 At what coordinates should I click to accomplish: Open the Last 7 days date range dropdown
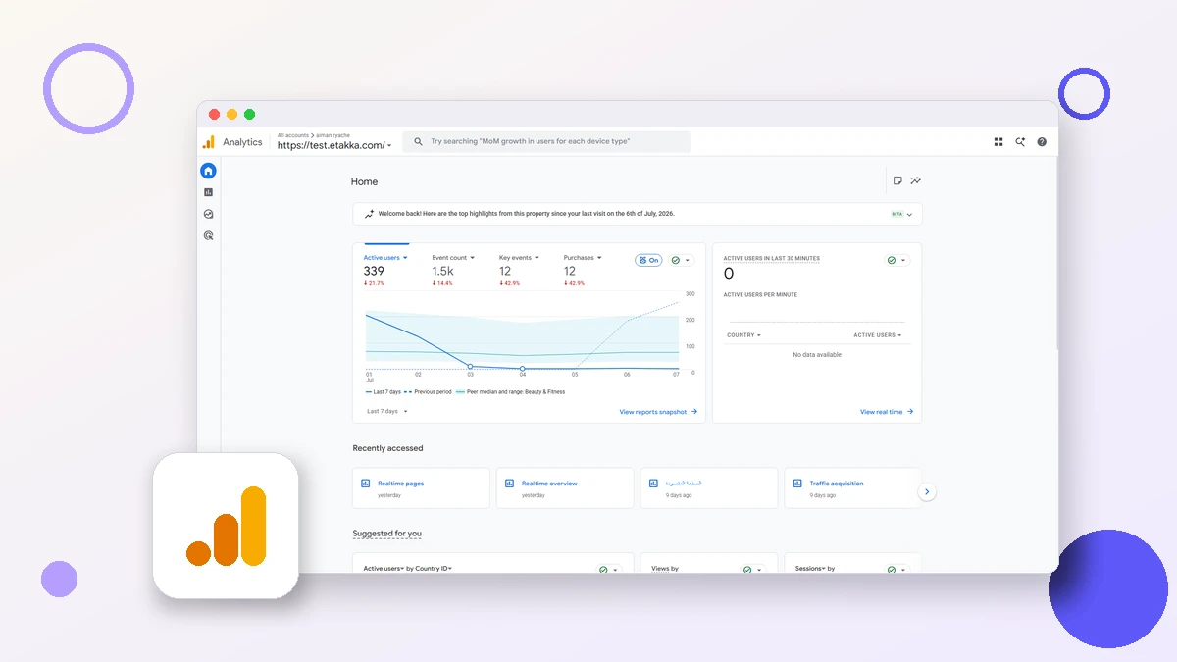(x=387, y=412)
